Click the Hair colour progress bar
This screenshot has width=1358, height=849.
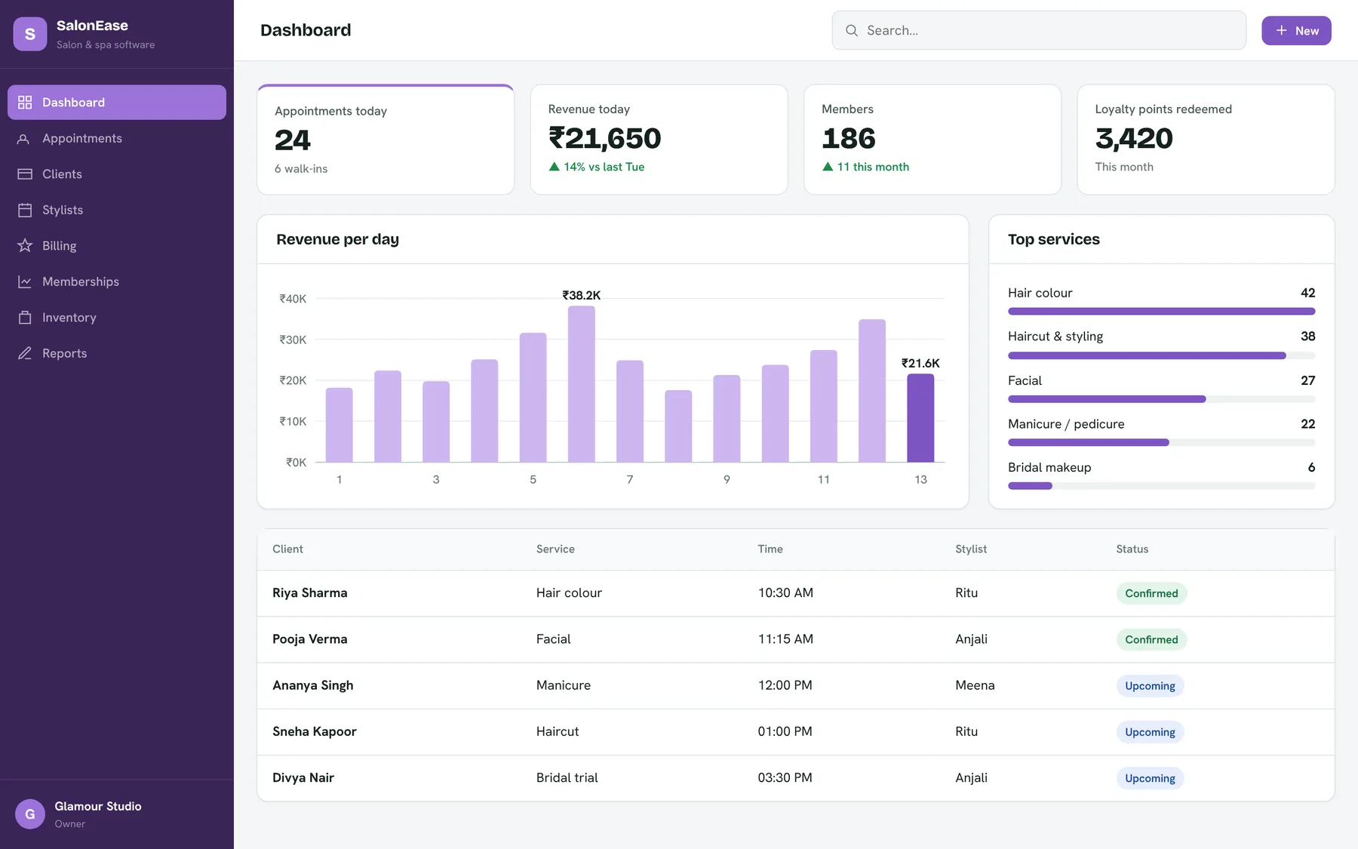pyautogui.click(x=1161, y=312)
